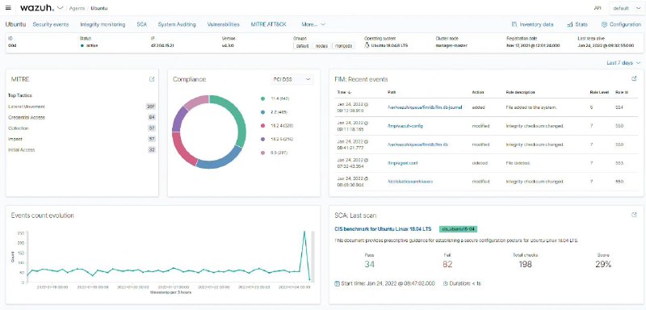Click the Inventory data icon
Screen dimensions: 646x310
coord(514,25)
